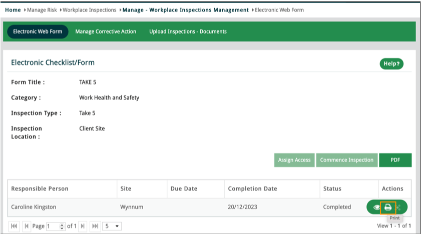Click the Print icon in Actions
This screenshot has width=421, height=234.
pos(388,207)
